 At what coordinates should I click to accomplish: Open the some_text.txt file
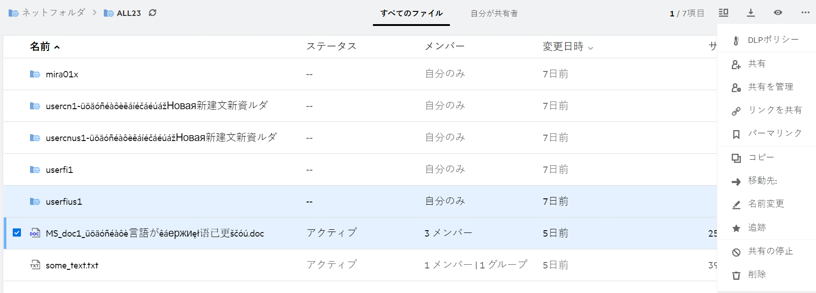tap(72, 265)
